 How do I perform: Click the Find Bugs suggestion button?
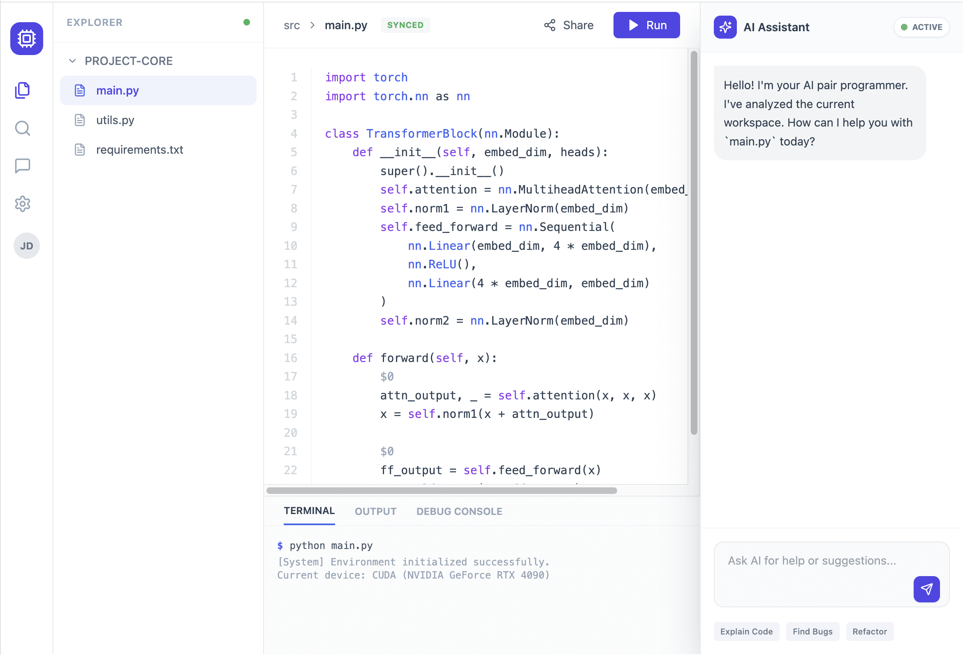point(812,632)
